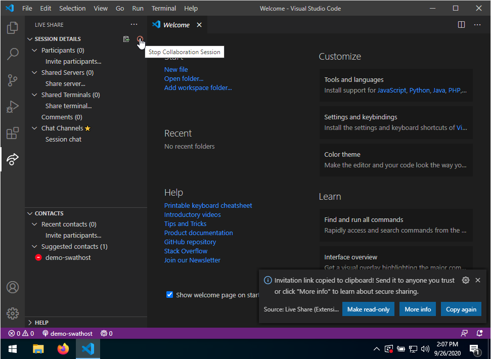Open the Terminal menu

click(x=163, y=8)
